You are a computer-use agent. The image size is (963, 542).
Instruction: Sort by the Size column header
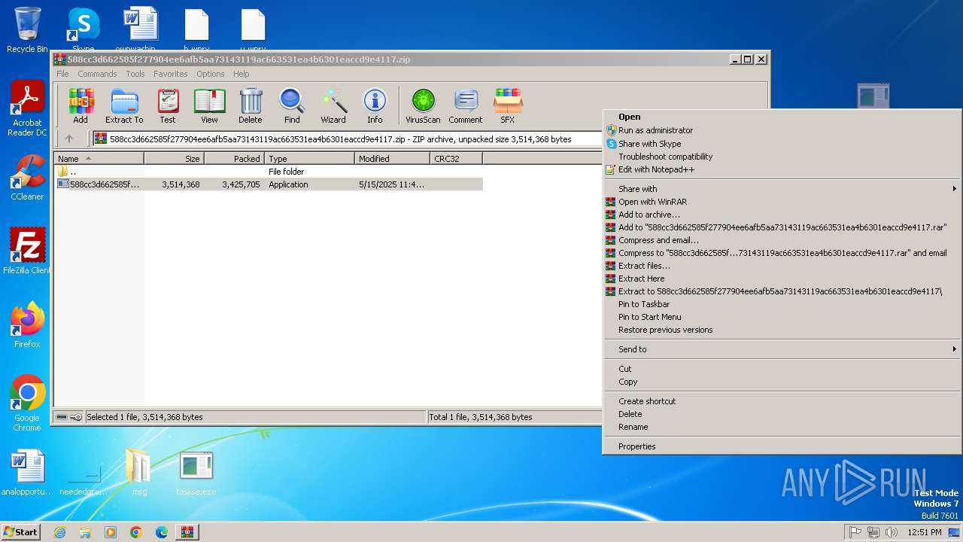point(174,159)
